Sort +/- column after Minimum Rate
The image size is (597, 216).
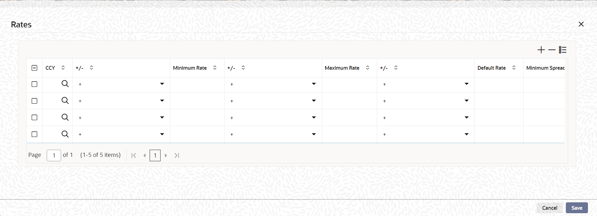pyautogui.click(x=243, y=68)
